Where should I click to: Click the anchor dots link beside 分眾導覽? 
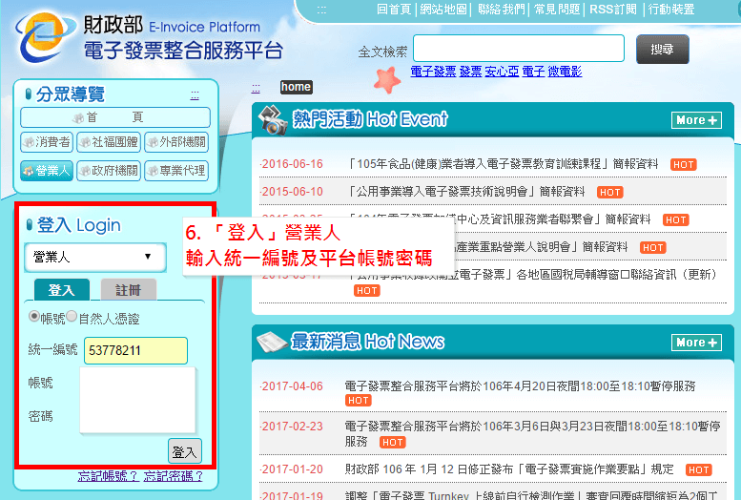coord(195,95)
